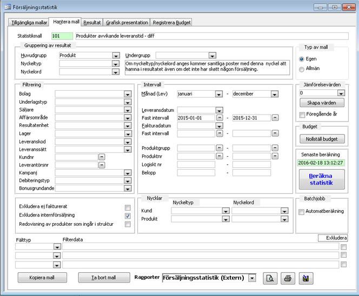359x296 pixels.
Task: Uncheck Exkludera internförsäljning checkbox
Action: [128, 216]
